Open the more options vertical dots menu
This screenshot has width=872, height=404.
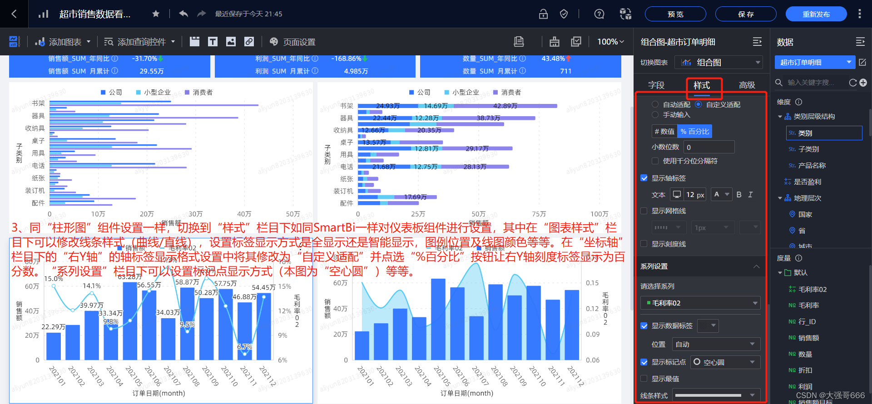click(859, 14)
